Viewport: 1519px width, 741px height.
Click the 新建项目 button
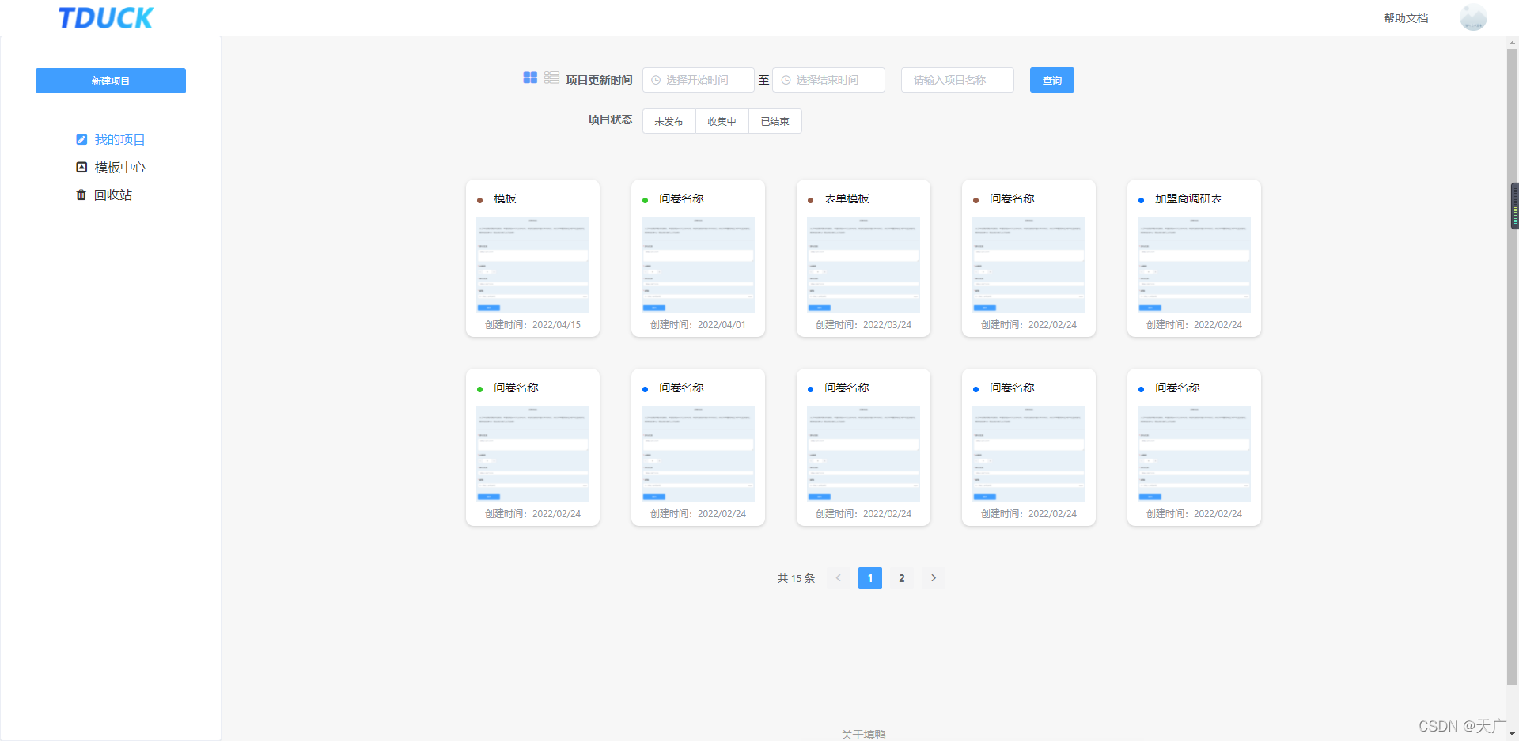(x=111, y=81)
